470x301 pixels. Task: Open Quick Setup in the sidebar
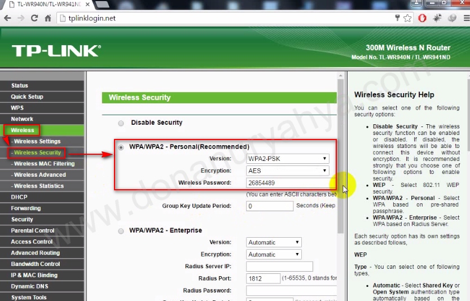click(42, 97)
